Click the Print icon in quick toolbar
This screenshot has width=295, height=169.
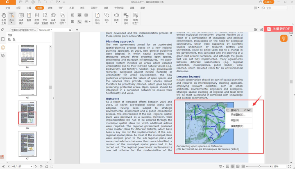point(33,2)
